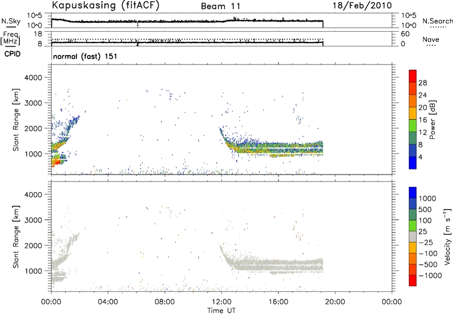Click the dotted line sample under N.Search

[438, 27]
